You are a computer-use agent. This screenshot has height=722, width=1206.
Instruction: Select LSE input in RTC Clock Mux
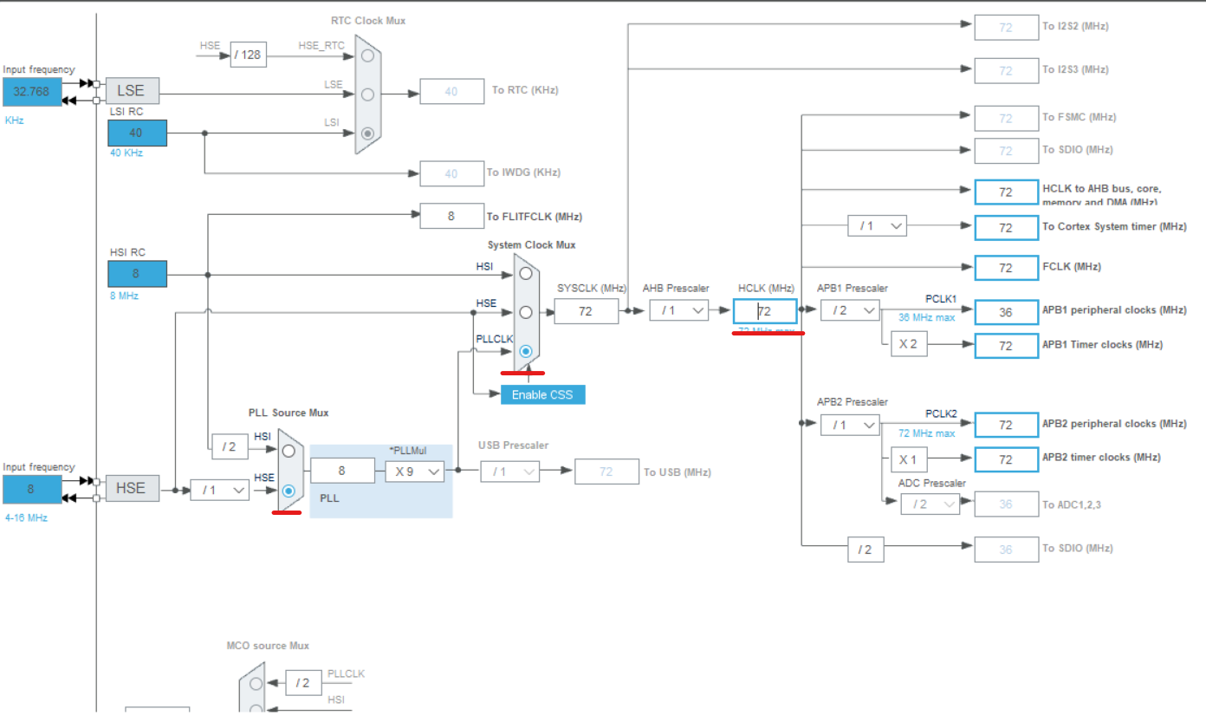[x=368, y=94]
